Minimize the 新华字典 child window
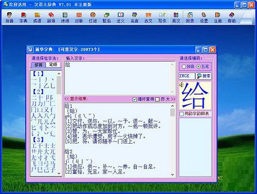 pyautogui.click(x=198, y=50)
